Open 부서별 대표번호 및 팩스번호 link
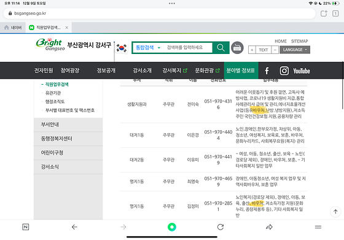Image resolution: width=344 pixels, height=240 pixels. coord(70,110)
